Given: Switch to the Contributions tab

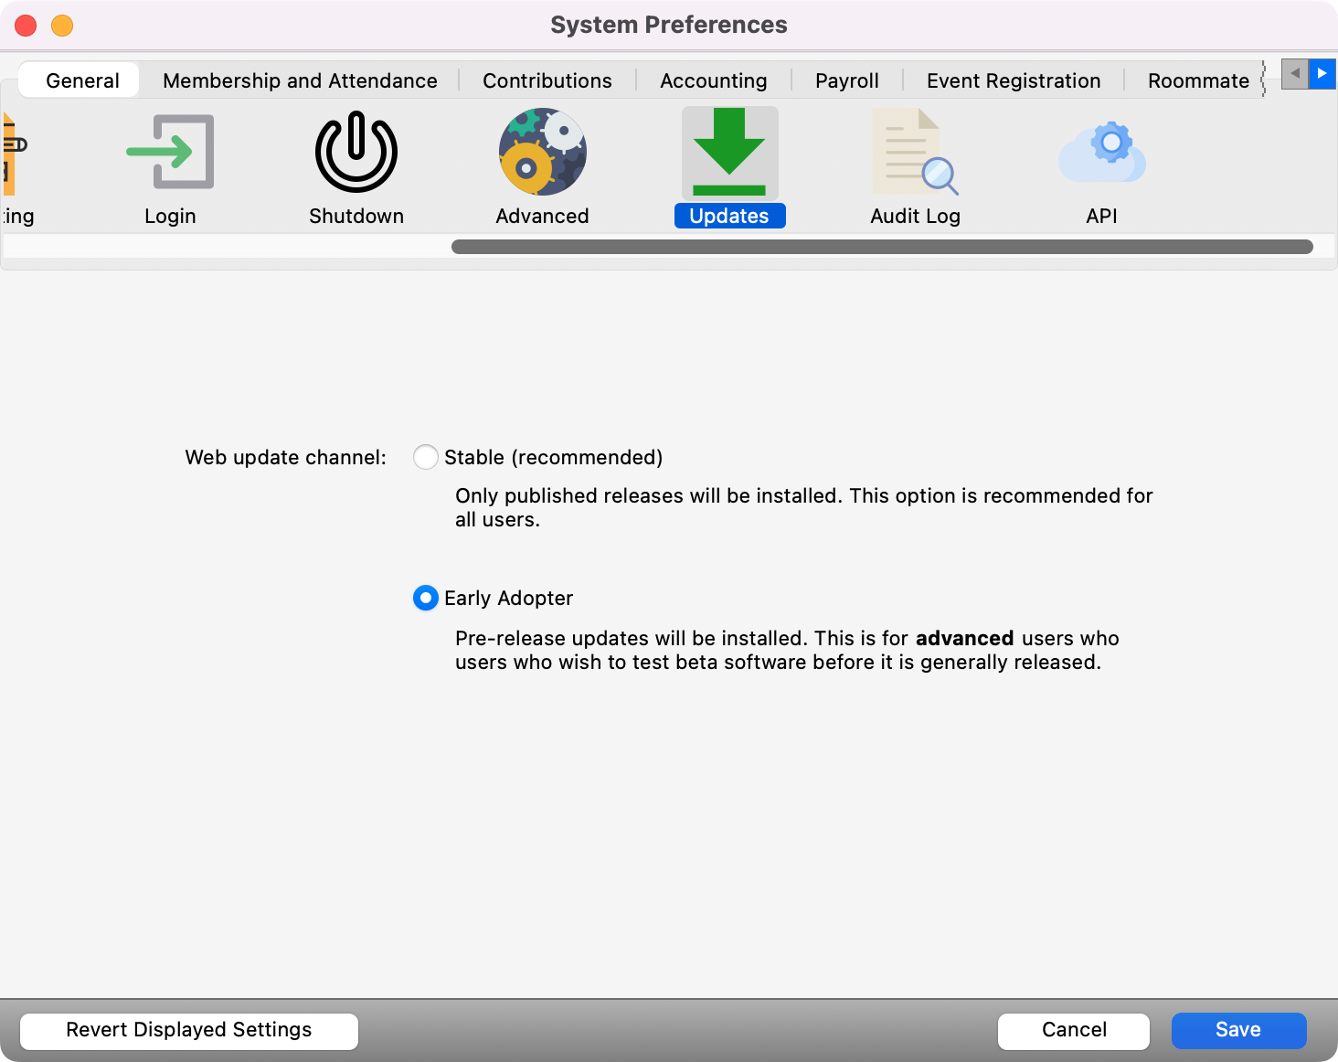Looking at the screenshot, I should coord(547,80).
